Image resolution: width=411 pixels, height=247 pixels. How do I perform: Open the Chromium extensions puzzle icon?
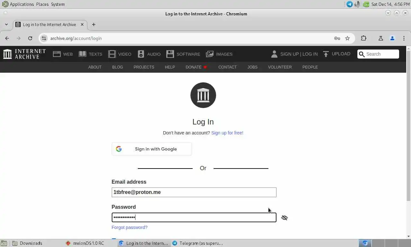363,38
